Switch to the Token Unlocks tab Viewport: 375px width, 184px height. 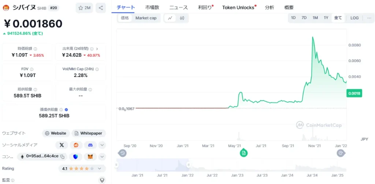click(x=238, y=7)
